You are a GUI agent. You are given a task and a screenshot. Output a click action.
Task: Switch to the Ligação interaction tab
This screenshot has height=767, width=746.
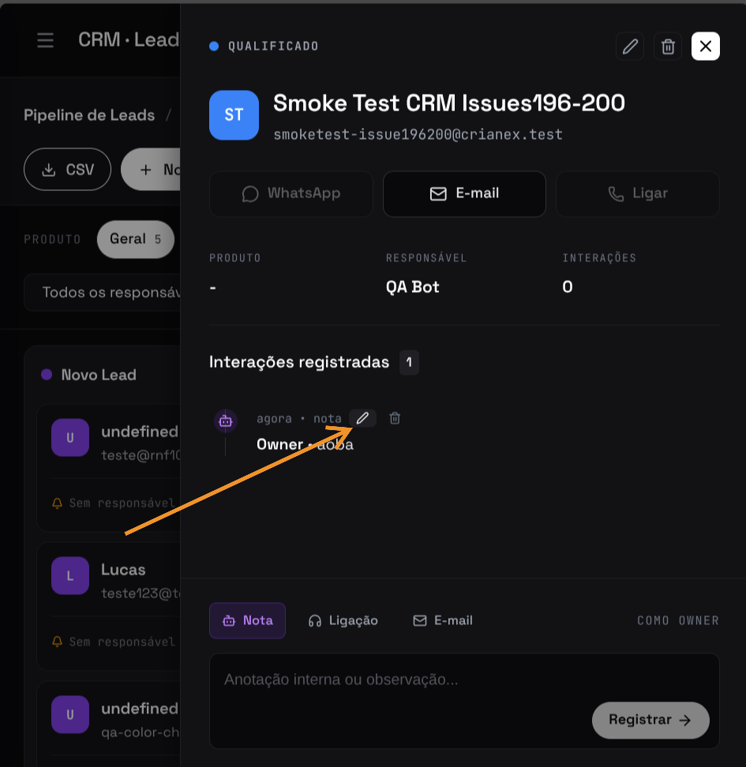(x=343, y=620)
